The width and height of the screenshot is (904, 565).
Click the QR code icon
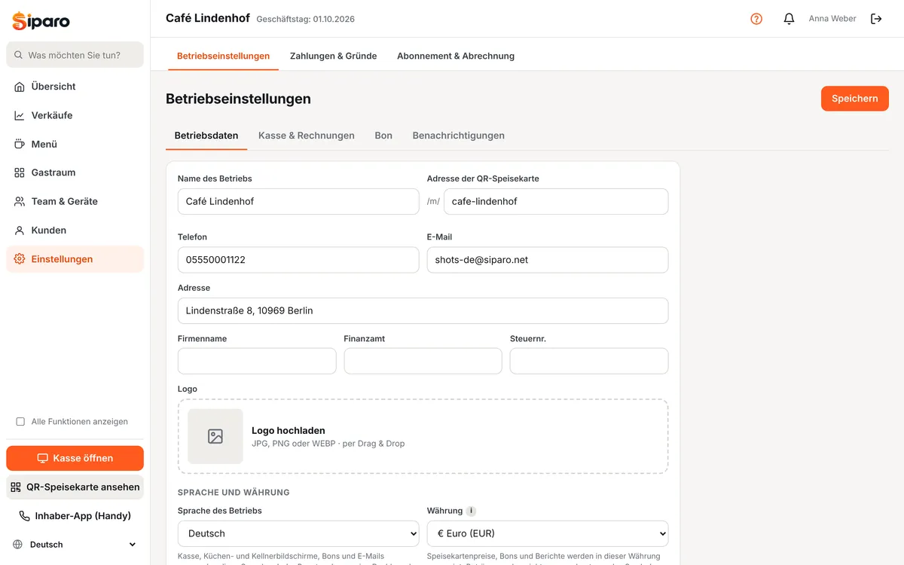pos(16,487)
